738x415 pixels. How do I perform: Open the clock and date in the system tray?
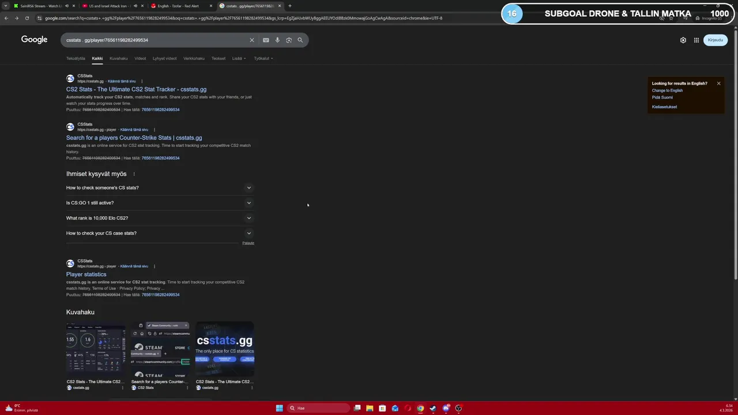(726, 408)
